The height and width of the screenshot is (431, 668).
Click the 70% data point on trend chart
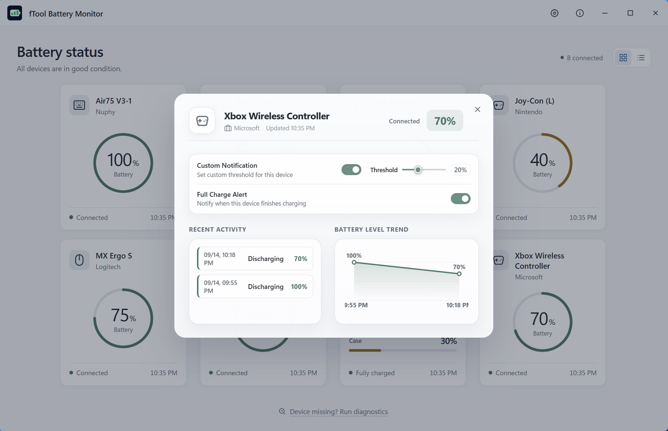tap(459, 274)
